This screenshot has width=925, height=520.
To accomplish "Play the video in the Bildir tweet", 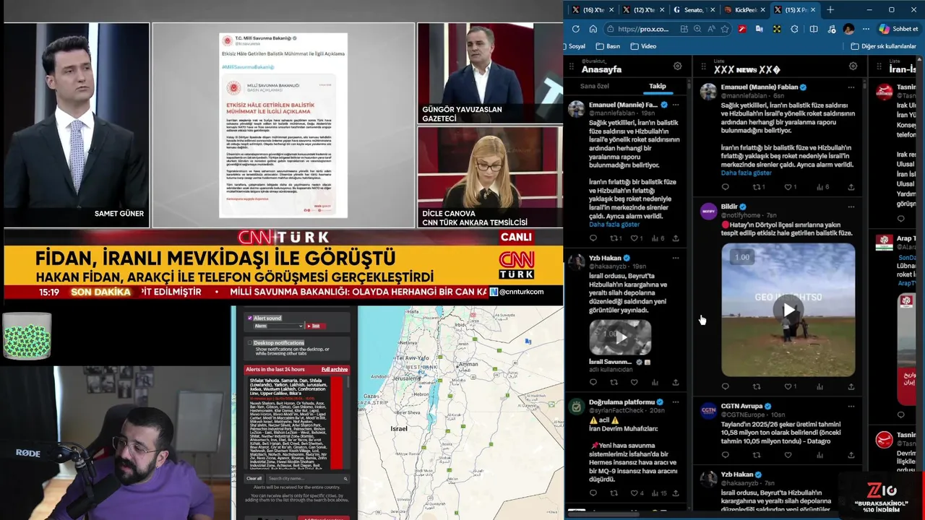I will point(788,310).
